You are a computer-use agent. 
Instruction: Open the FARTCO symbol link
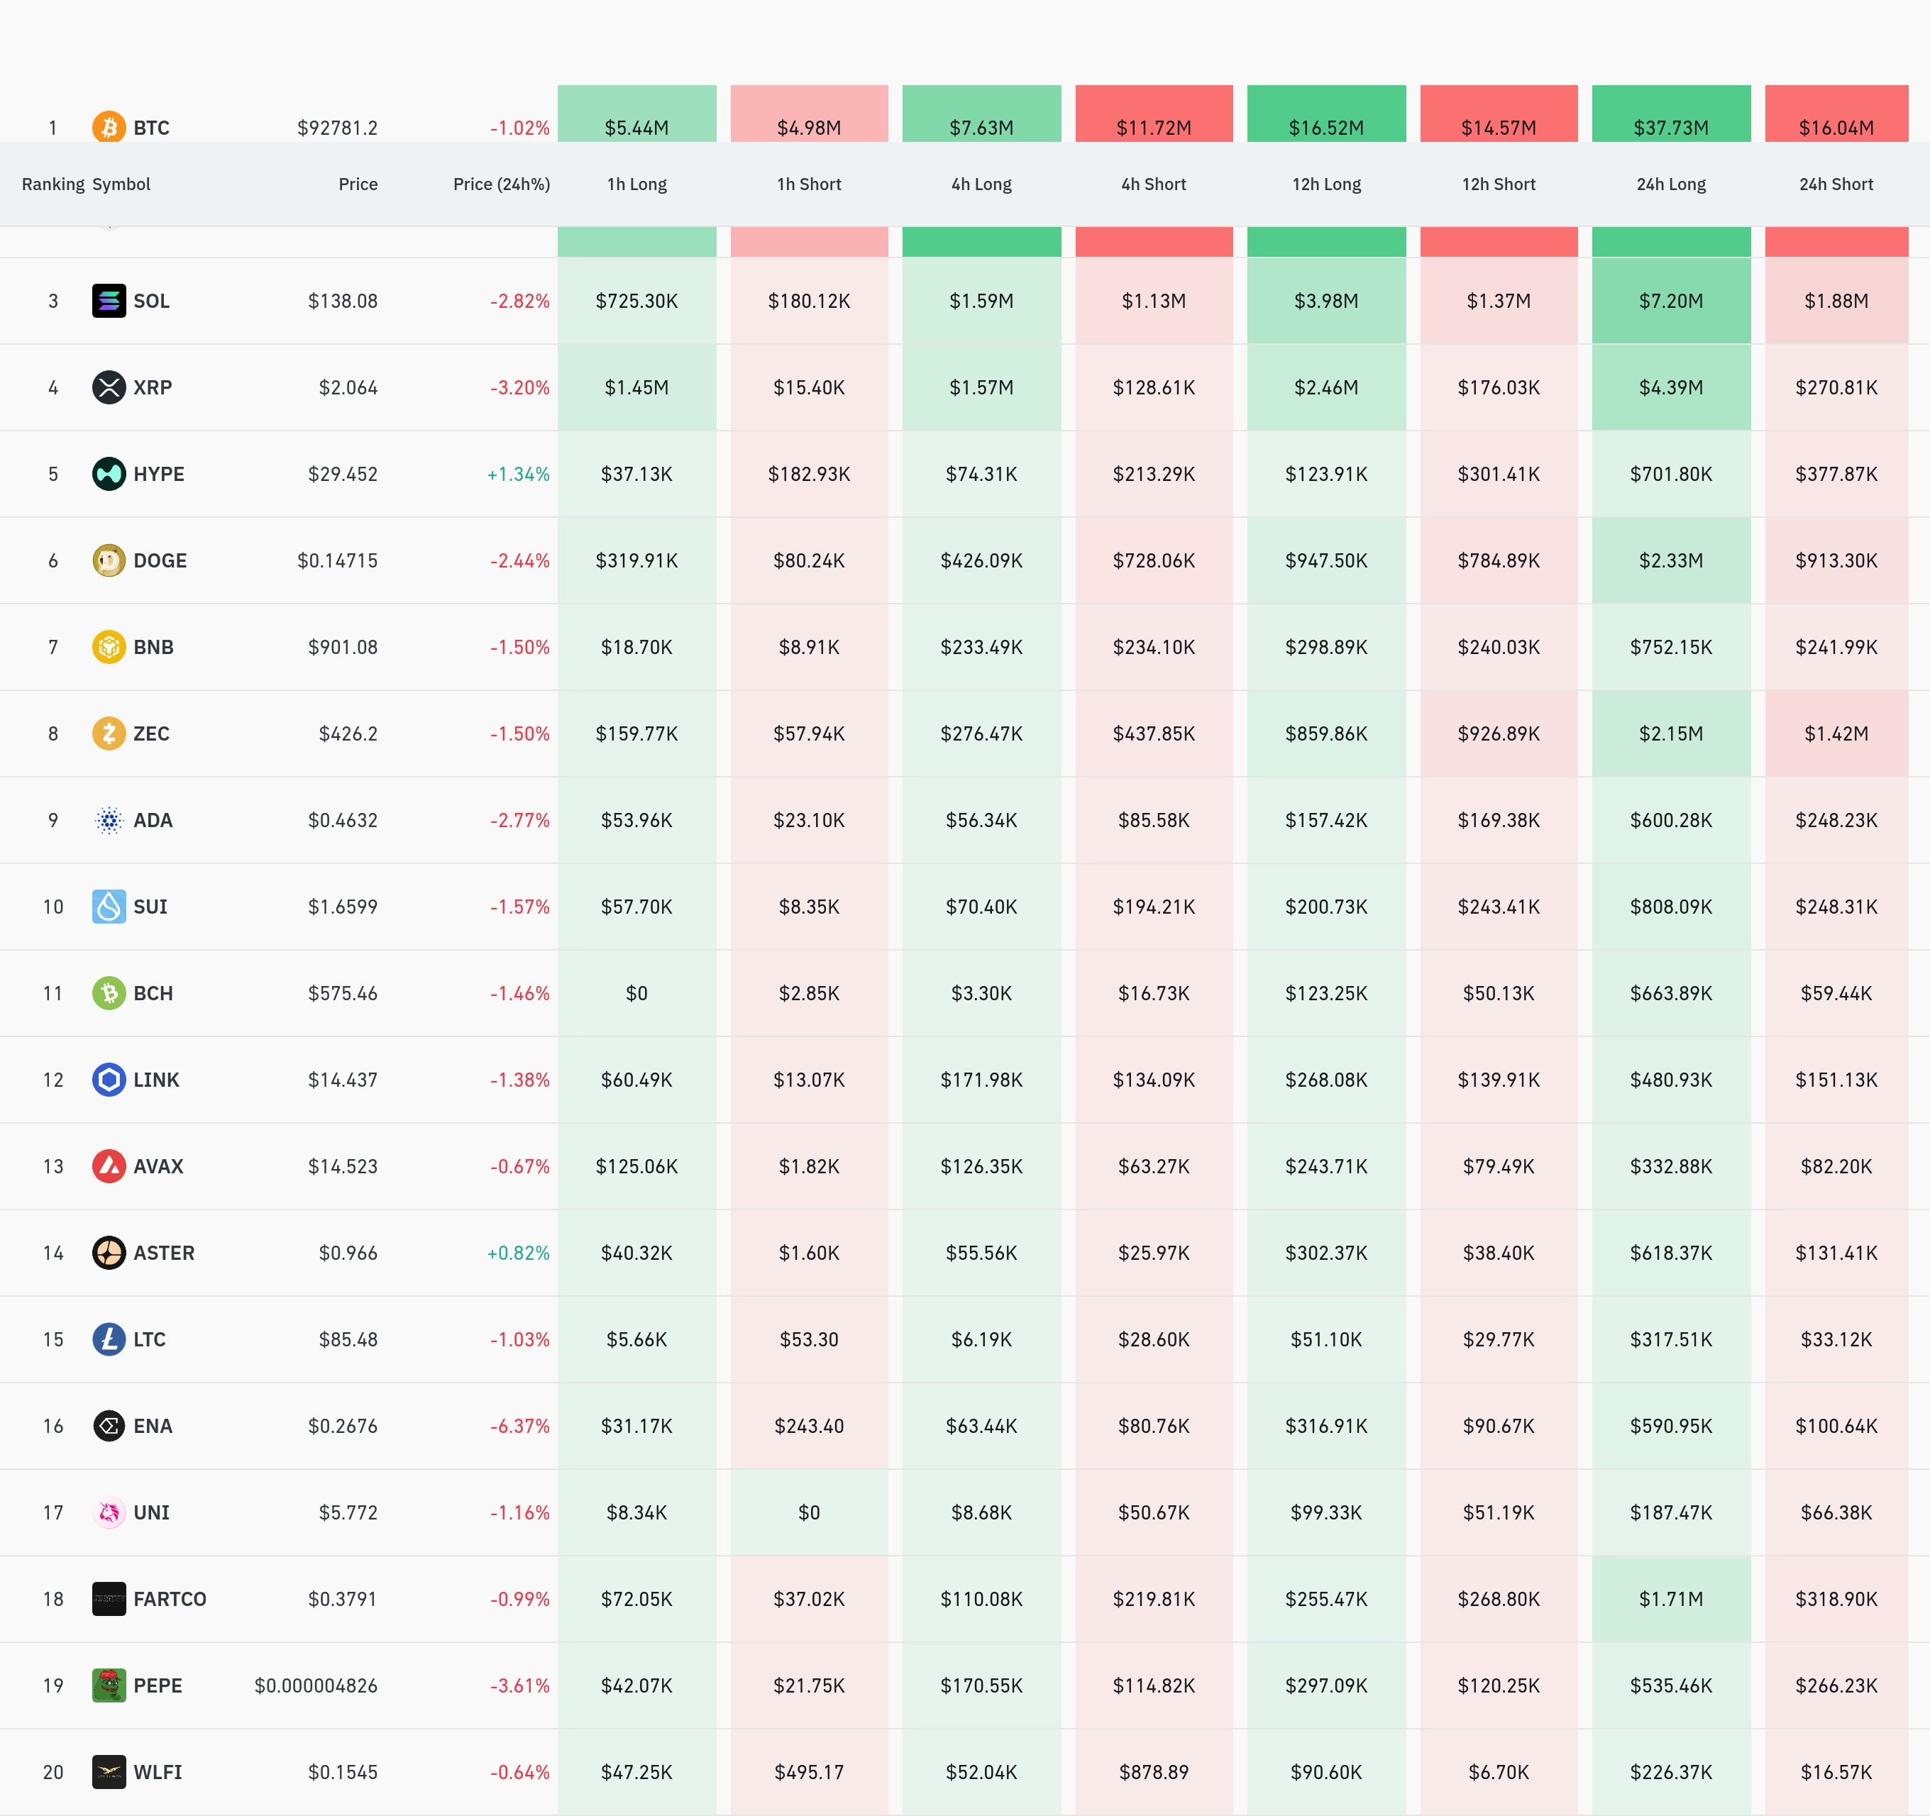click(x=170, y=1599)
